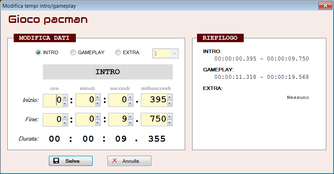Select the INTRO radio button
The height and width of the screenshot is (174, 334).
point(38,52)
